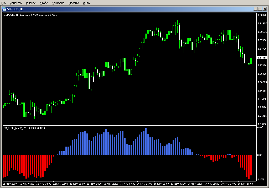Click the 1.67700 price scale value
The image size is (269, 188).
point(262,49)
